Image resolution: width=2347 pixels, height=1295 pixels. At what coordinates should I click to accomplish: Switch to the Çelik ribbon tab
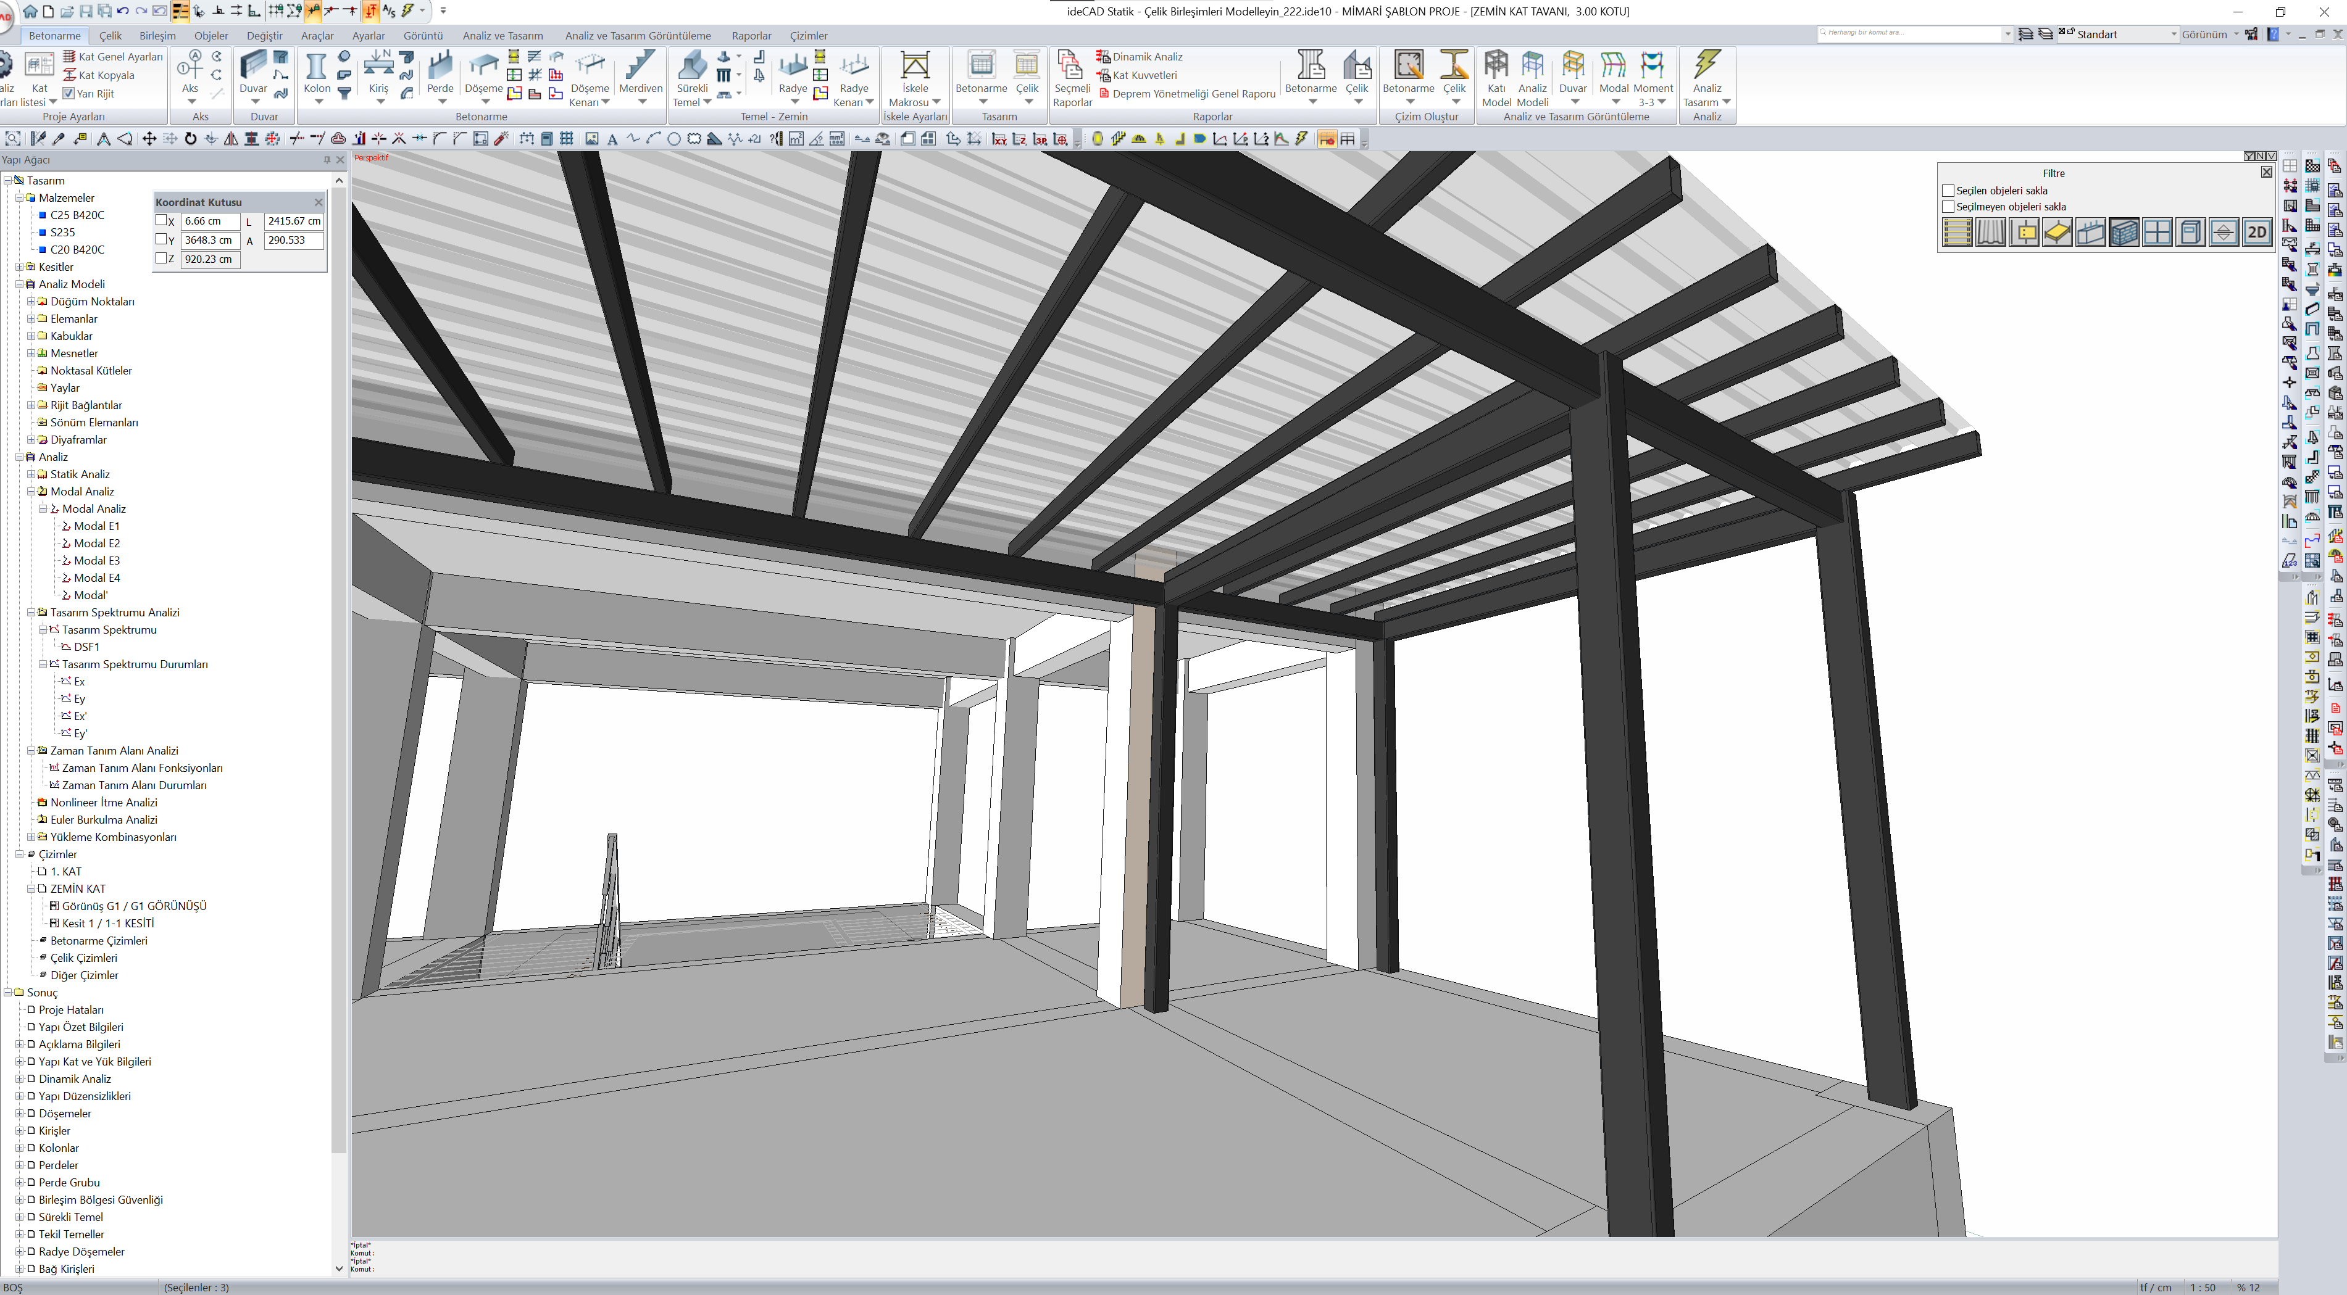tap(110, 36)
